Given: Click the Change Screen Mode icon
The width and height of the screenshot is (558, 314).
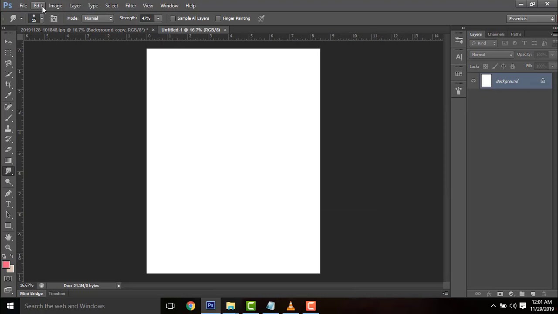Looking at the screenshot, I should point(8,290).
